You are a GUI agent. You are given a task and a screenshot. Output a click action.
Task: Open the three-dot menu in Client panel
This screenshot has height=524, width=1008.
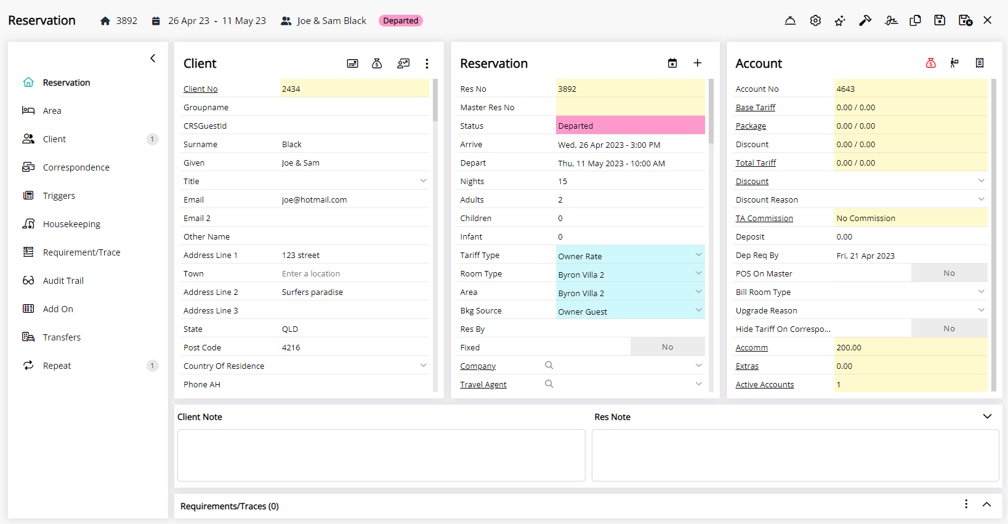pyautogui.click(x=427, y=63)
